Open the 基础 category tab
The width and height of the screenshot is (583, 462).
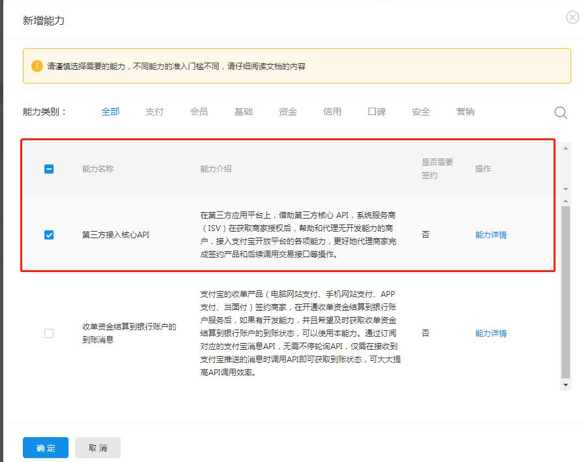(x=244, y=112)
